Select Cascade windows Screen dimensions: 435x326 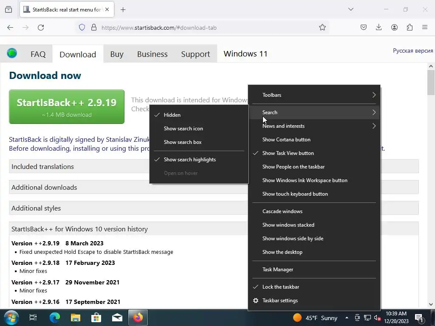(314, 211)
